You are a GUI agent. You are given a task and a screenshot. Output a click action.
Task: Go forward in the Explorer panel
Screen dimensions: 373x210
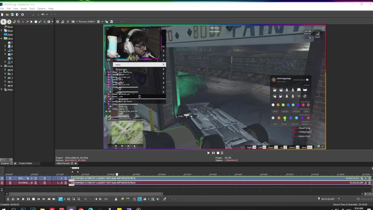9,22
